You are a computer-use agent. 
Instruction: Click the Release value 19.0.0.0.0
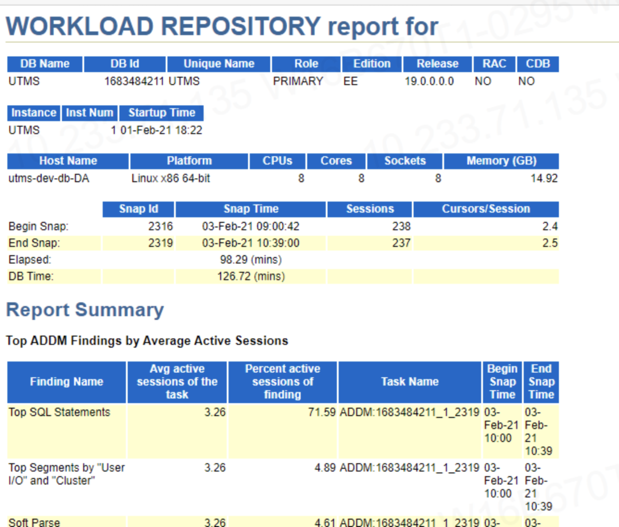(429, 81)
